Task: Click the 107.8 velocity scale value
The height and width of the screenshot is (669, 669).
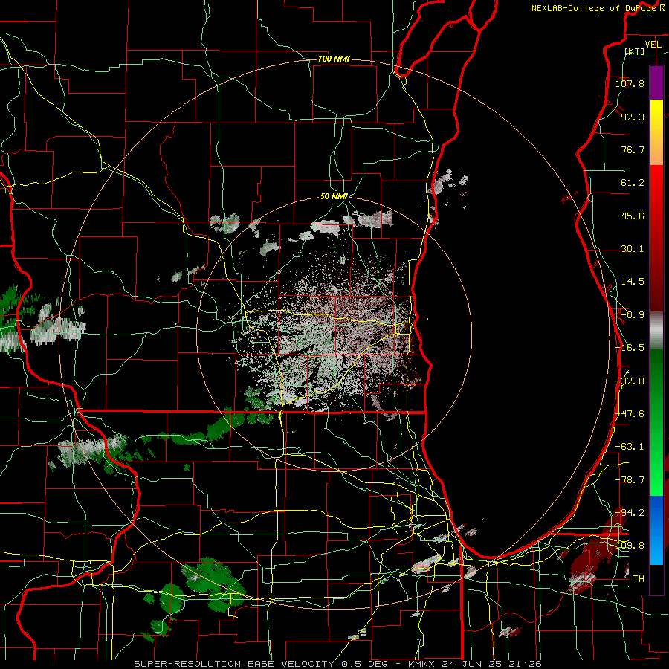Action: click(x=630, y=83)
